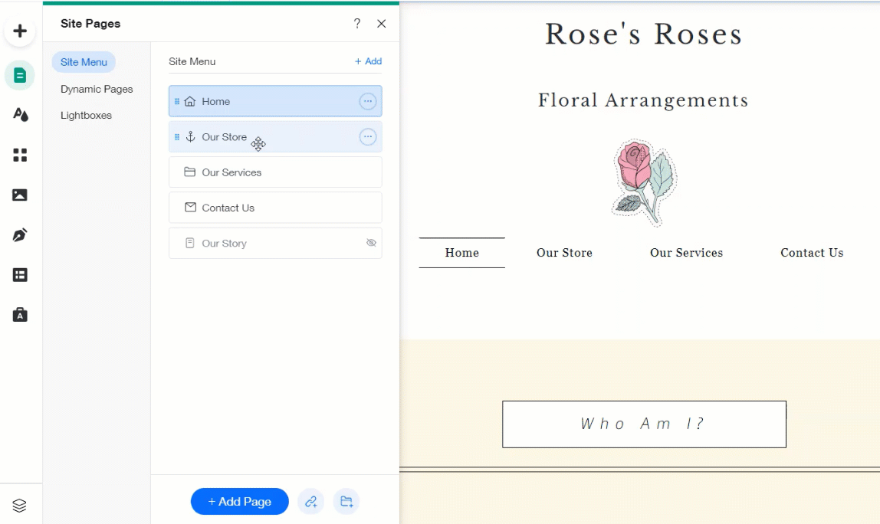Viewport: 880px width, 524px height.
Task: Open the pen nib blog icon
Action: point(20,235)
